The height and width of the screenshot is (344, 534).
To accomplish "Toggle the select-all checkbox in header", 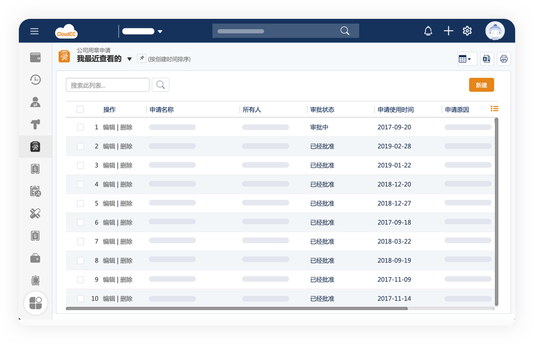I will [x=80, y=109].
